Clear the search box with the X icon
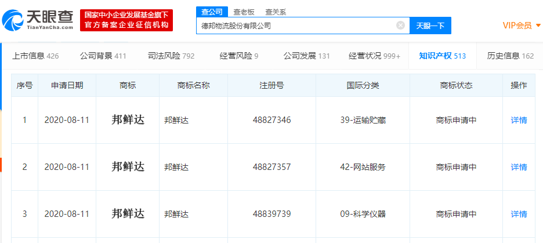The width and height of the screenshot is (543, 243). tap(400, 26)
